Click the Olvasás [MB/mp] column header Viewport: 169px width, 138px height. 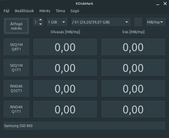pos(65,32)
